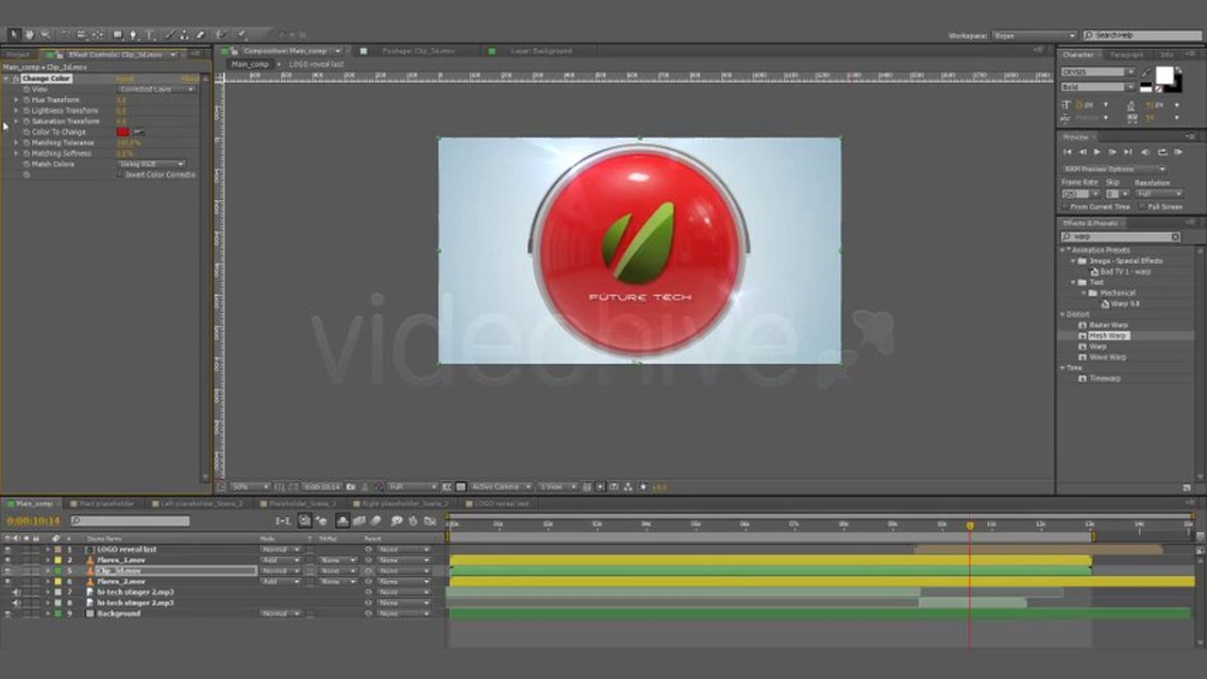Open the Brainstorm icon in the timeline

point(397,520)
